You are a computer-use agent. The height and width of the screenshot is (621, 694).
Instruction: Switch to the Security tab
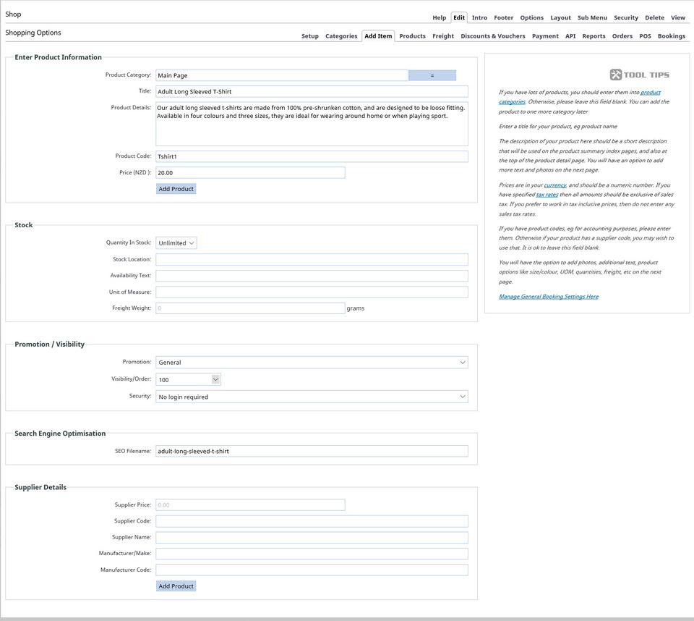pyautogui.click(x=626, y=17)
